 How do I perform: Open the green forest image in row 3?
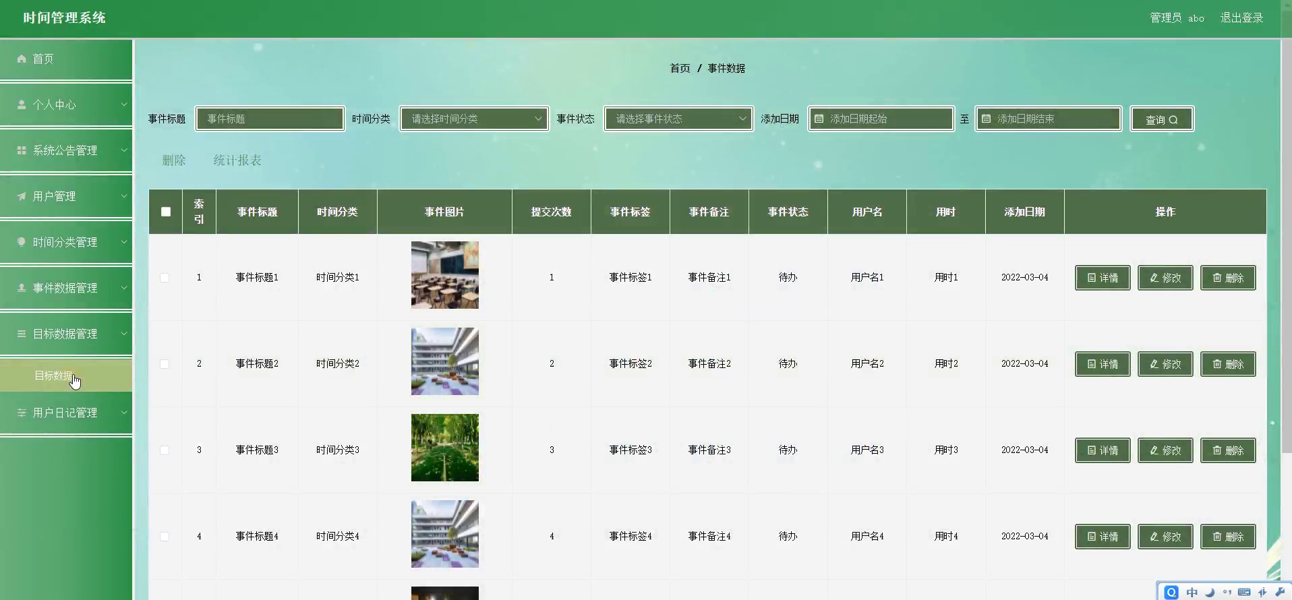[445, 448]
